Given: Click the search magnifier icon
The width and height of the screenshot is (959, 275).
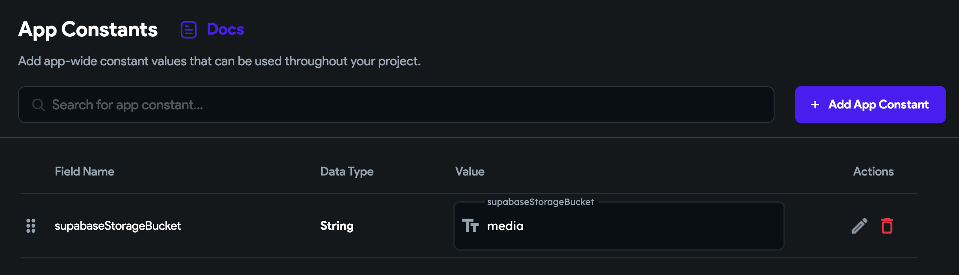Looking at the screenshot, I should [x=39, y=105].
